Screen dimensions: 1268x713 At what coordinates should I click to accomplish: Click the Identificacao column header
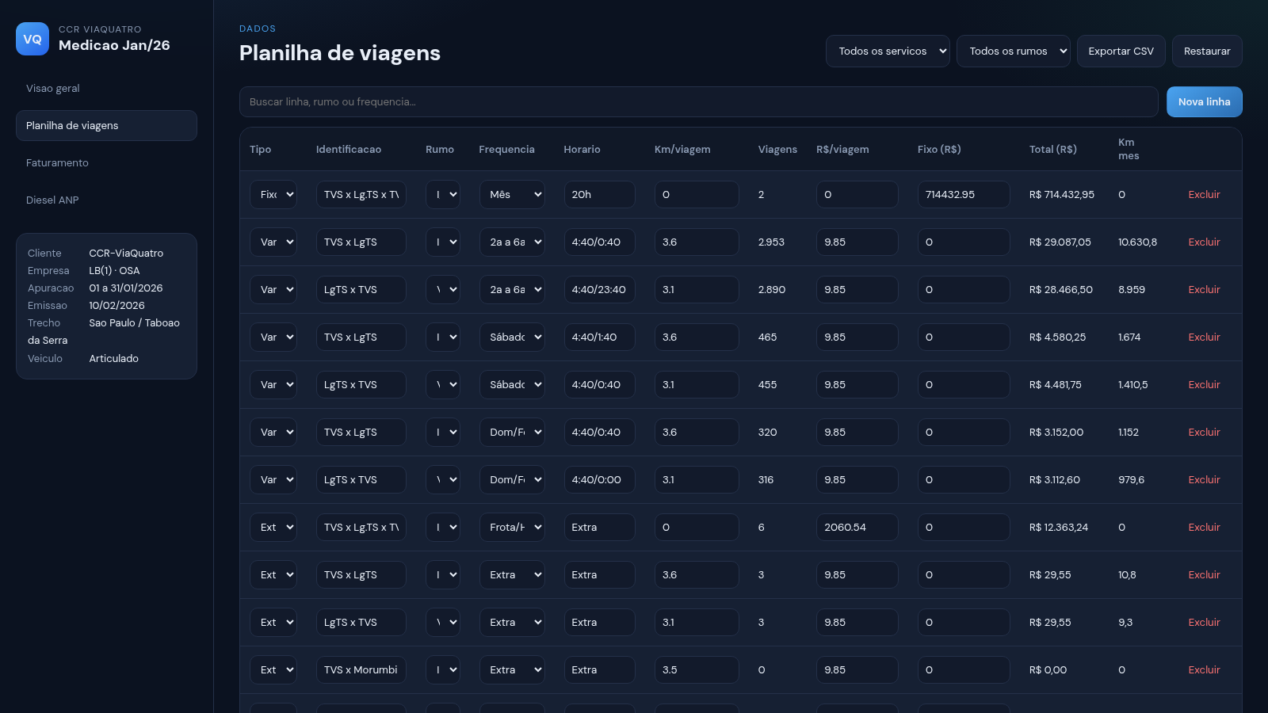(349, 149)
